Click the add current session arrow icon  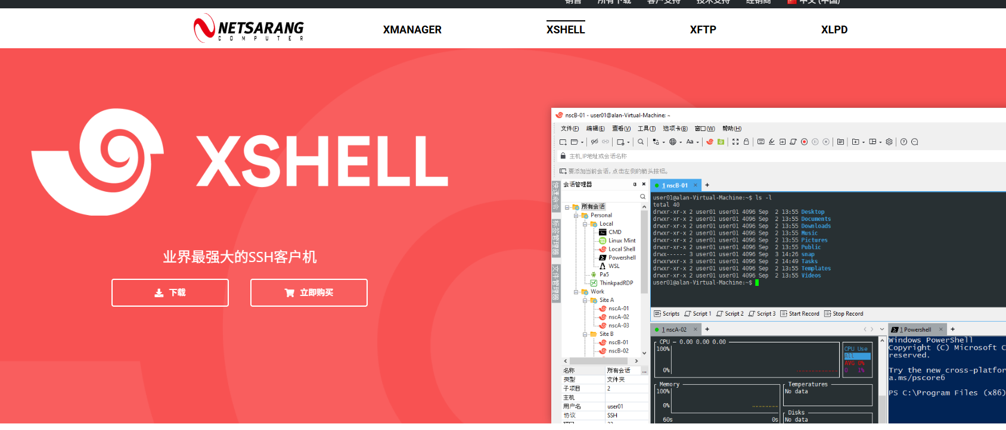563,171
